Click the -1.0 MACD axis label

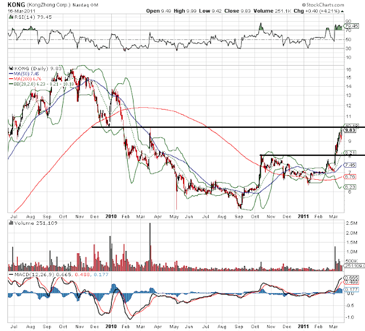(350, 317)
